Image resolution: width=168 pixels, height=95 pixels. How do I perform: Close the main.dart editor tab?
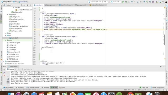[43, 5]
